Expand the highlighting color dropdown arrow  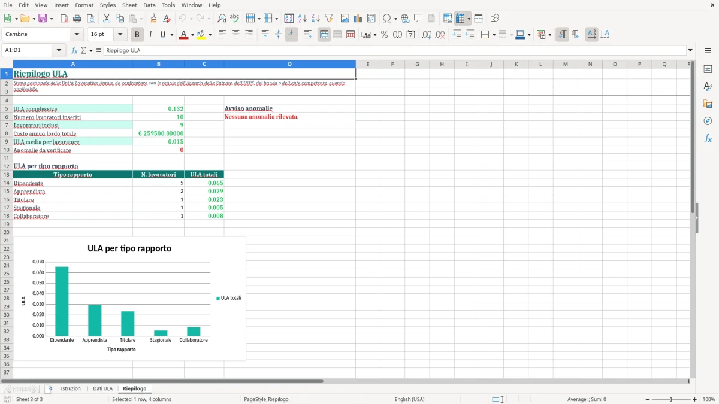coord(210,35)
